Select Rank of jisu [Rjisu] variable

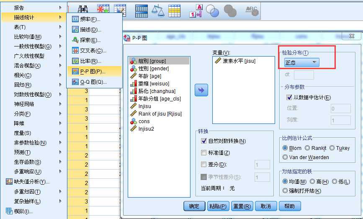click(x=159, y=113)
